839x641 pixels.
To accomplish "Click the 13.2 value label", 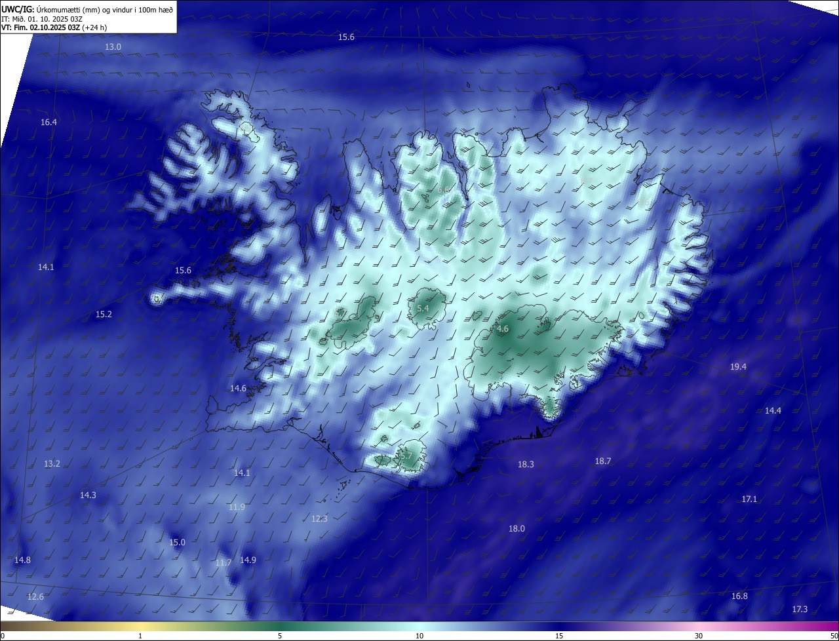I will [x=52, y=464].
